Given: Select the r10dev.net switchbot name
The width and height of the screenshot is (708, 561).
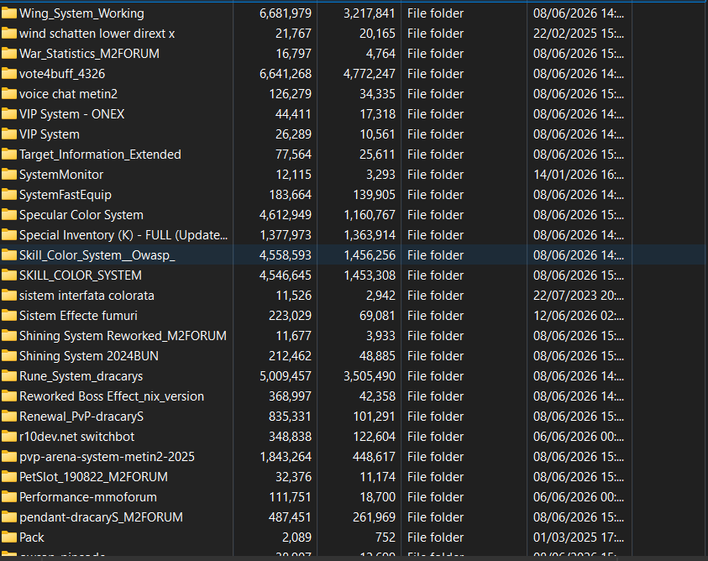Looking at the screenshot, I should [x=77, y=437].
